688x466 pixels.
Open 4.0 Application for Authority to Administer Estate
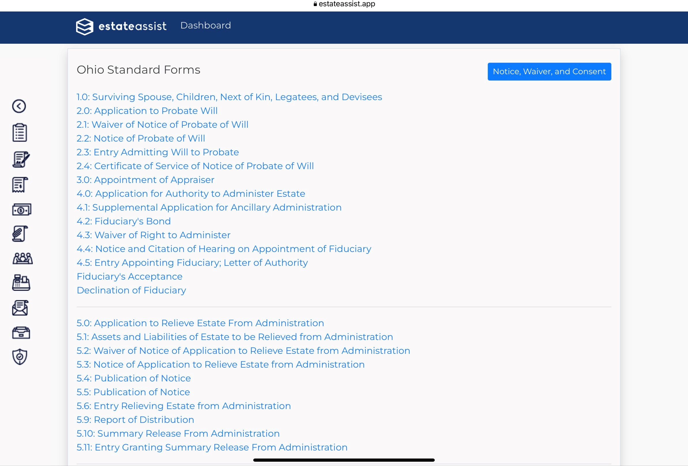coord(191,194)
